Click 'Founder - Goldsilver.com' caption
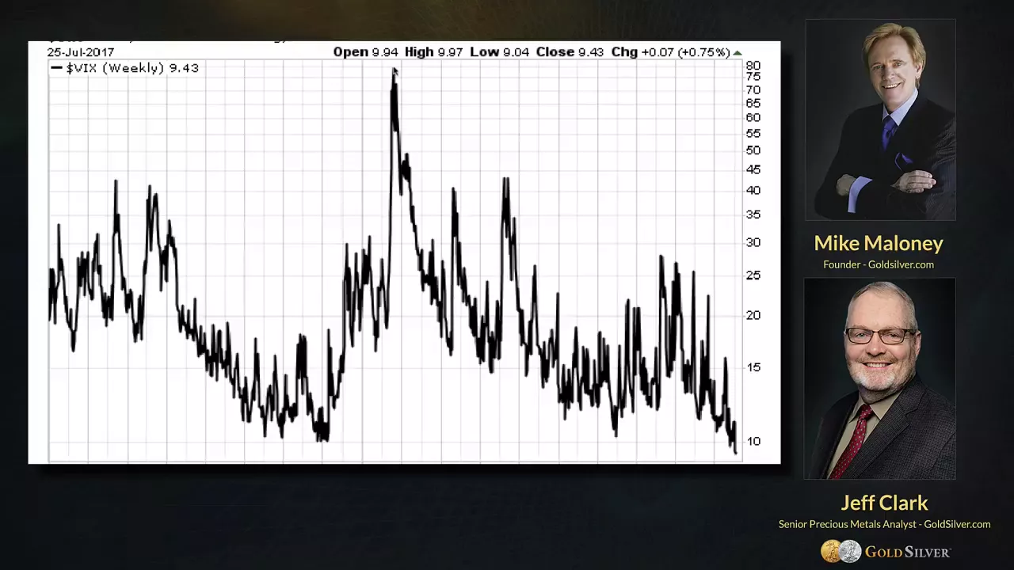Viewport: 1014px width, 570px height. pyautogui.click(x=879, y=264)
